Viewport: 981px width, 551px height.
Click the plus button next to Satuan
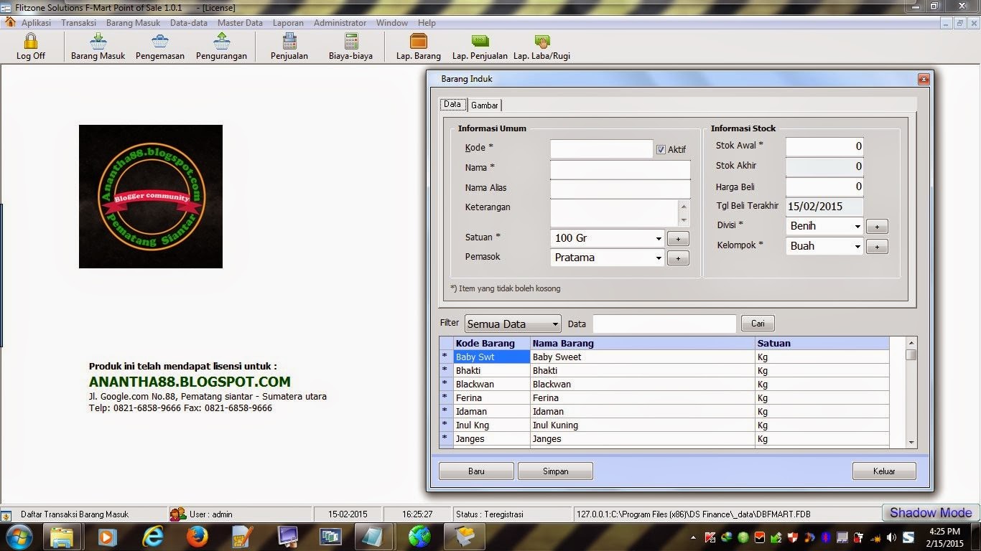click(678, 239)
